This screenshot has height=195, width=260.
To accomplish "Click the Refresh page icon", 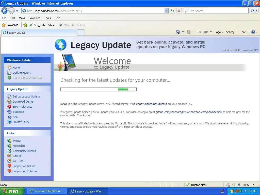I will (x=172, y=11).
